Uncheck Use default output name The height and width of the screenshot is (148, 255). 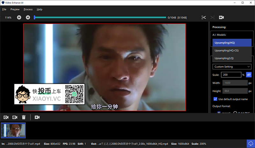click(215, 99)
